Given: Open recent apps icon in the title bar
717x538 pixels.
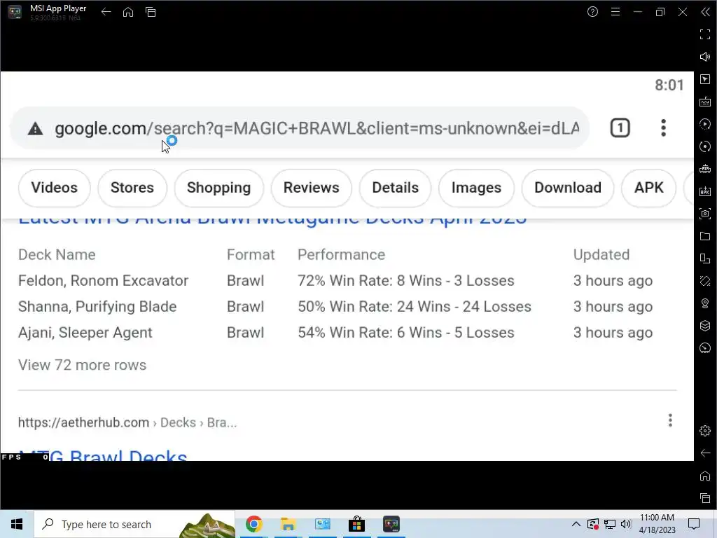Looking at the screenshot, I should coord(151,12).
